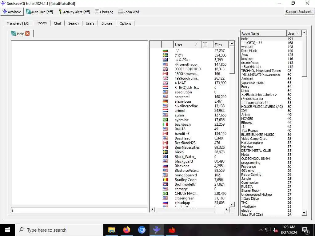Click user list horizontal scroll left arrow

tap(152, 210)
